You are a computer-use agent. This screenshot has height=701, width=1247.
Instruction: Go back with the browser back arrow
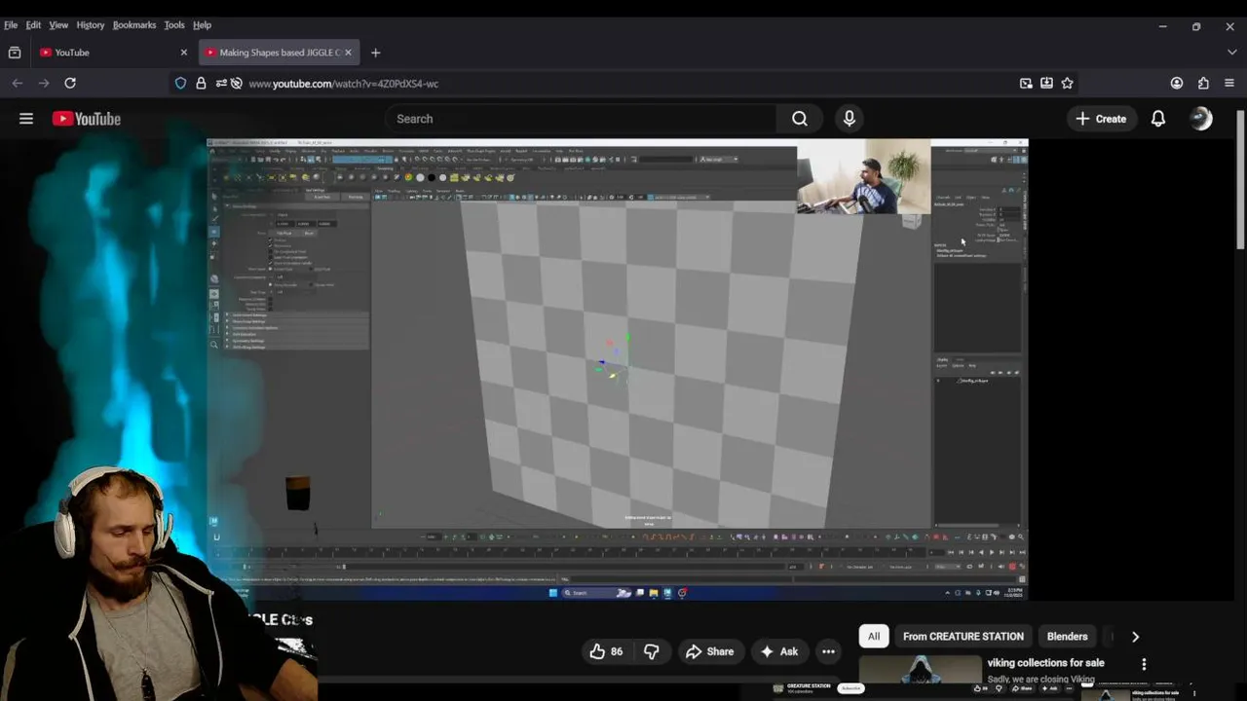tap(18, 84)
